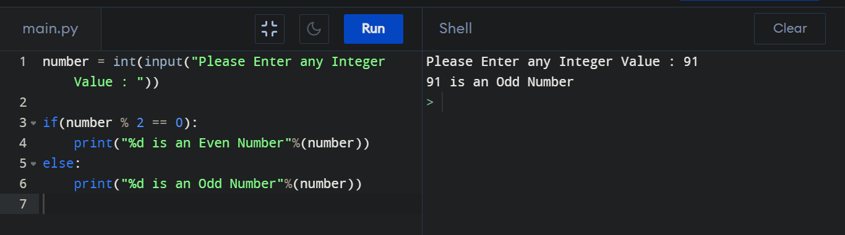
Task: Toggle dark mode with the moon icon
Action: point(314,29)
